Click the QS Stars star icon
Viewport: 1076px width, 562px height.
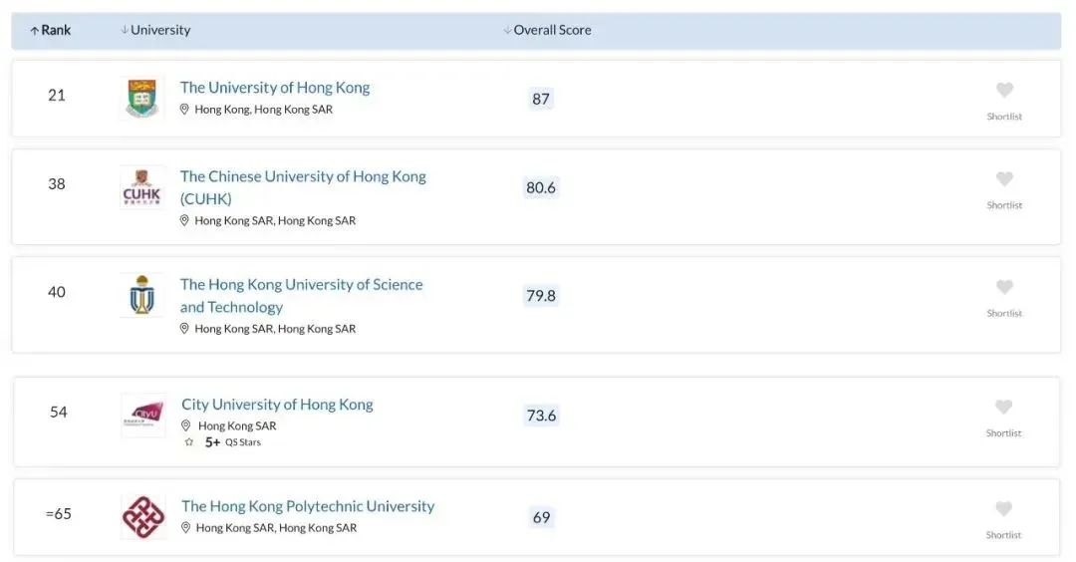(189, 442)
